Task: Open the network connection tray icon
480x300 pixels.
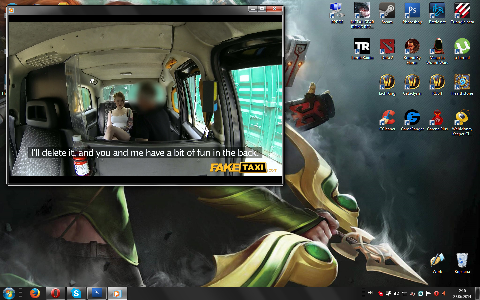Action: [x=405, y=294]
